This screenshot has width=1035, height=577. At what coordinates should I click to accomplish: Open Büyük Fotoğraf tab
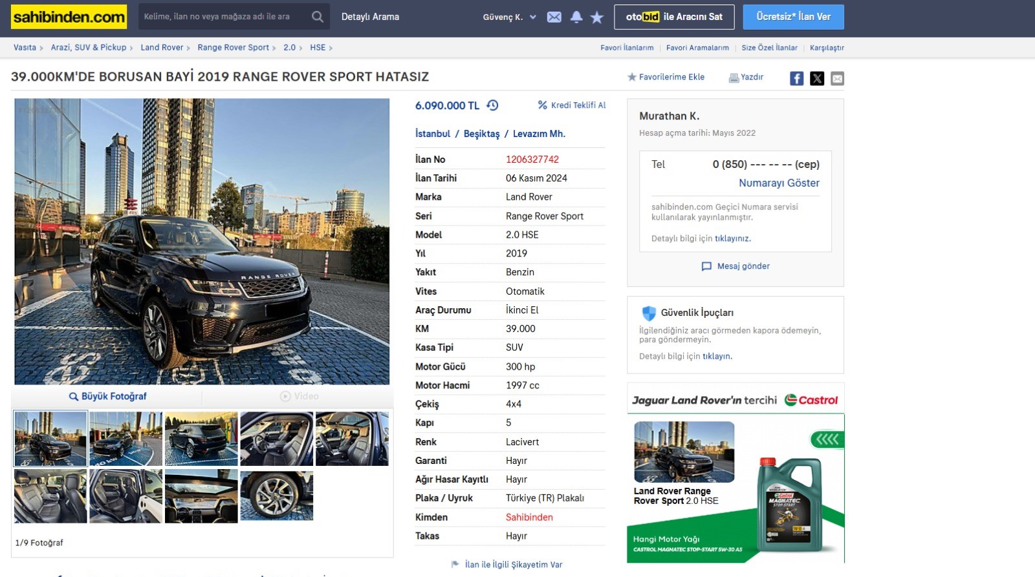tap(107, 396)
